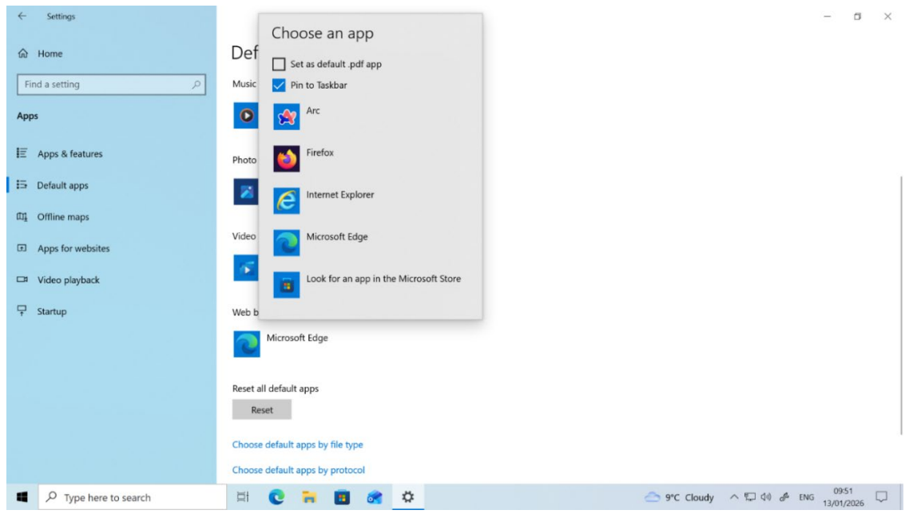The image size is (909, 518).
Task: Click the Video player default app icon
Action: pos(246,268)
